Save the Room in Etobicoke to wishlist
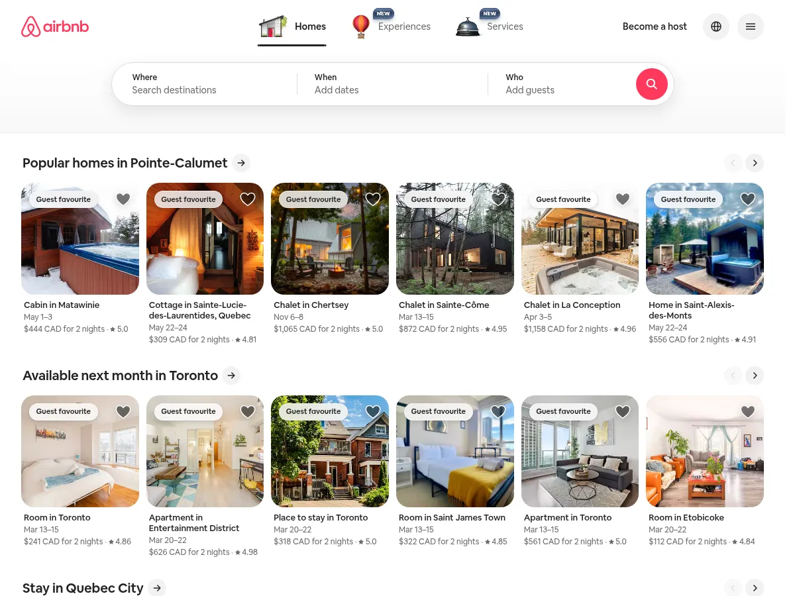This screenshot has width=795, height=596. pos(748,411)
